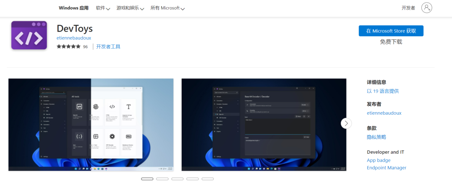
Task: Click the Developer and IT heading
Action: (x=385, y=152)
